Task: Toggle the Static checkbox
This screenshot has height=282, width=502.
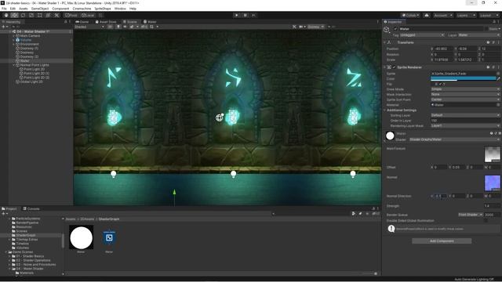Action: click(x=486, y=29)
